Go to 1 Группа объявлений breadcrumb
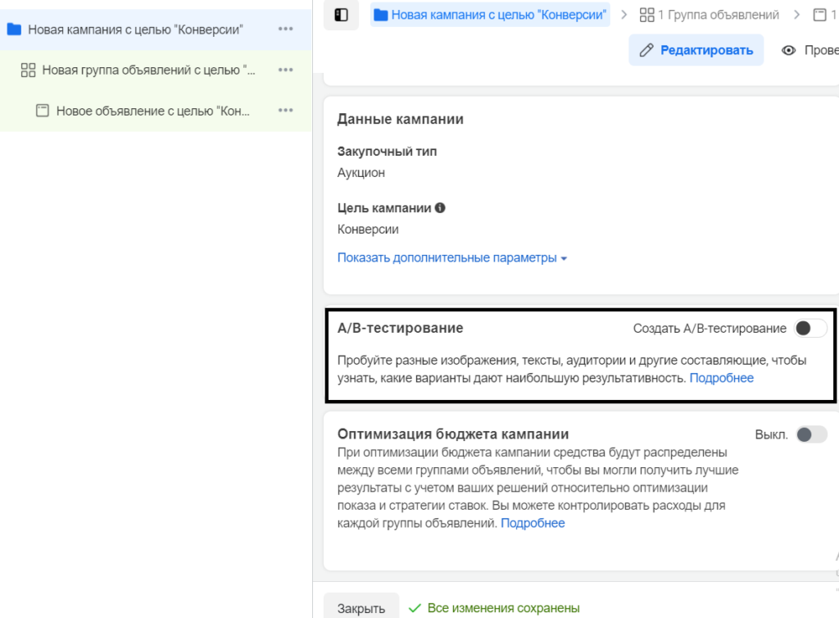This screenshot has height=618, width=839. click(709, 15)
